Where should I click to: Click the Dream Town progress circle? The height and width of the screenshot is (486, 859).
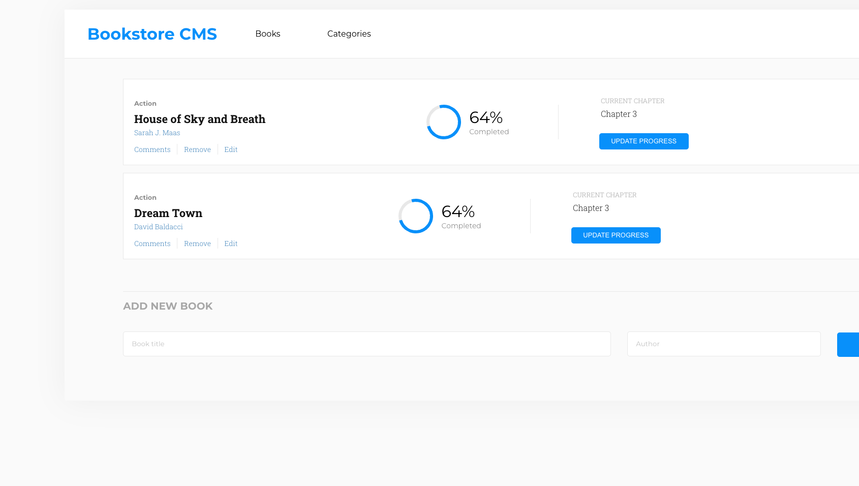point(415,216)
